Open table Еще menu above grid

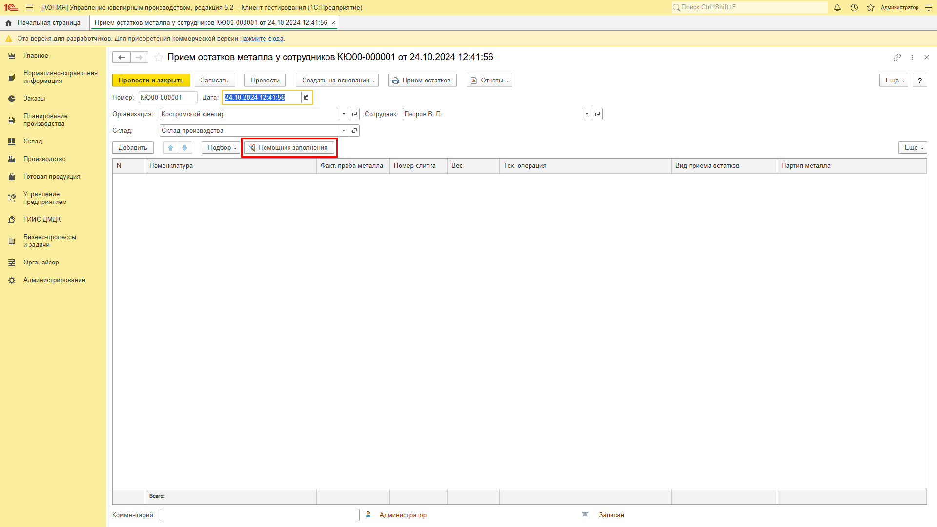point(913,147)
